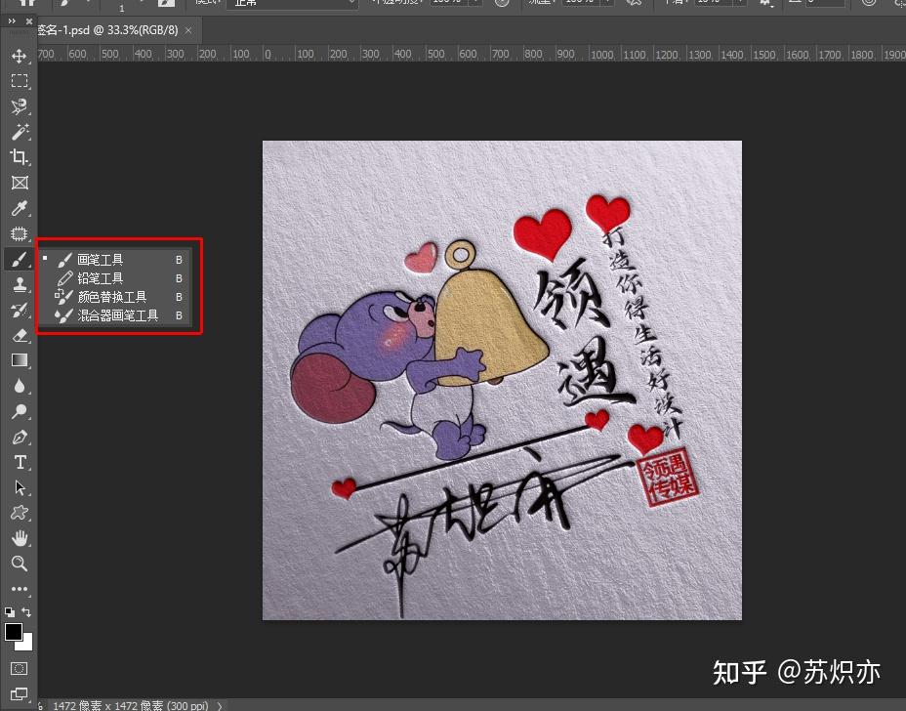Select the Path Selection arrow tool

click(20, 488)
